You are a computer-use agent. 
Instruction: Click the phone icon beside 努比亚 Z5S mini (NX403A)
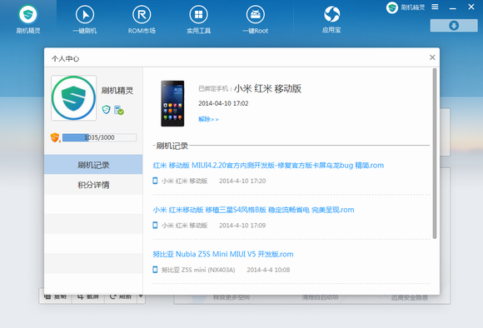[x=155, y=270]
